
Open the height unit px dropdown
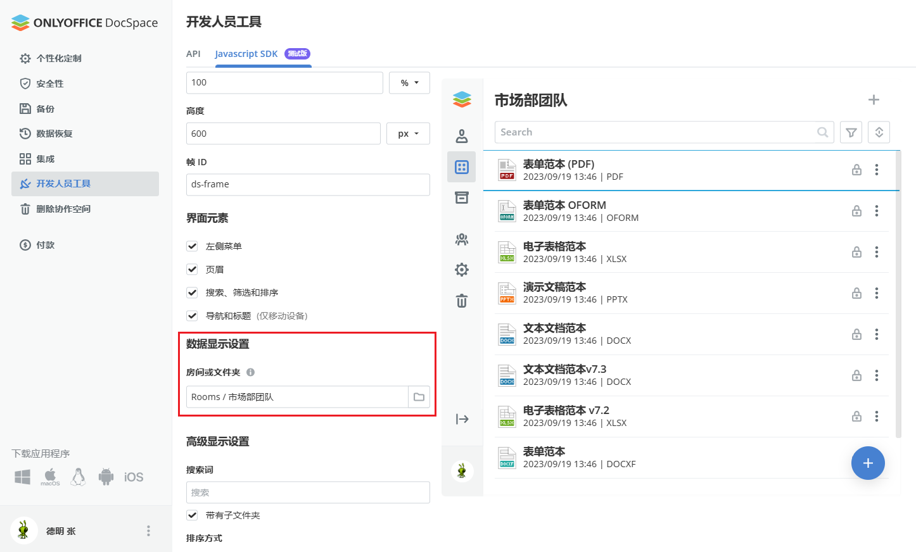tap(408, 134)
